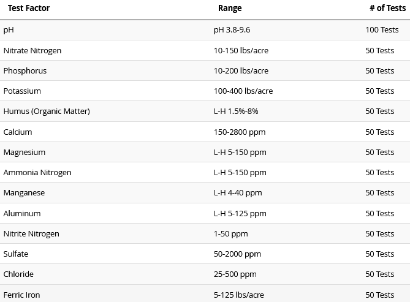
Task: Select Humus (Organic Matter) text
Action: tap(47, 111)
